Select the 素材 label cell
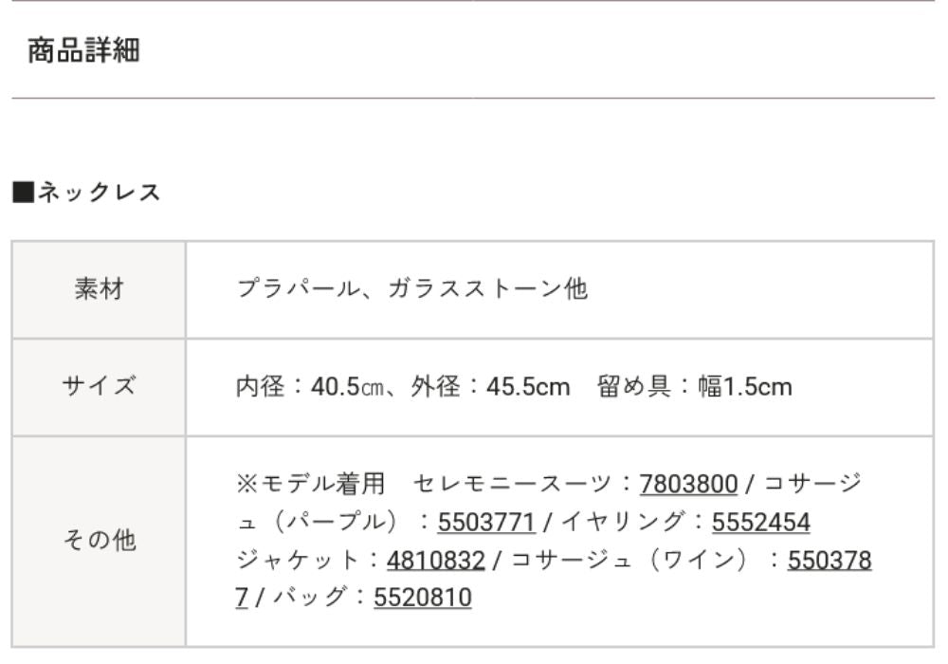Viewport: 948px width, 664px height. pos(100,289)
